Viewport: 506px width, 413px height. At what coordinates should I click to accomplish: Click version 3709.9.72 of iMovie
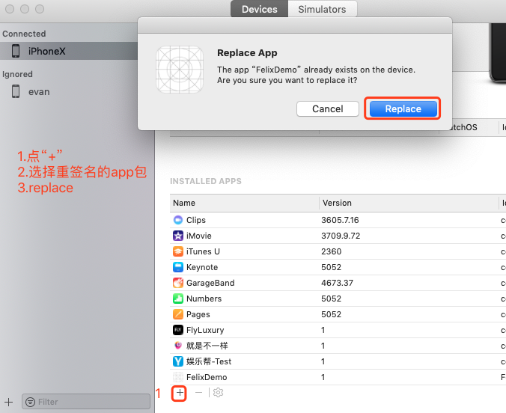pos(341,236)
